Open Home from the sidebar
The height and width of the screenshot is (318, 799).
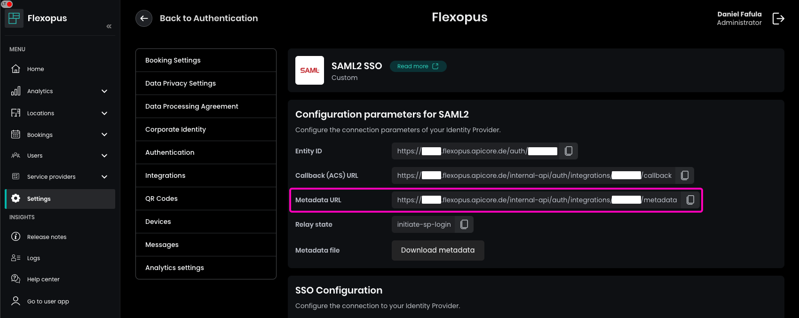coord(36,69)
